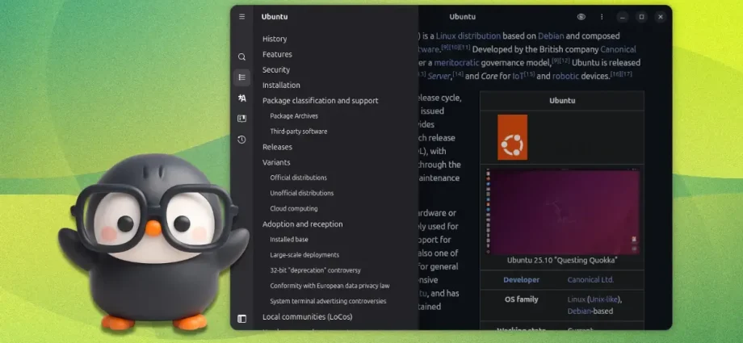
Task: Select Unofficial distributions subsection
Action: (302, 193)
